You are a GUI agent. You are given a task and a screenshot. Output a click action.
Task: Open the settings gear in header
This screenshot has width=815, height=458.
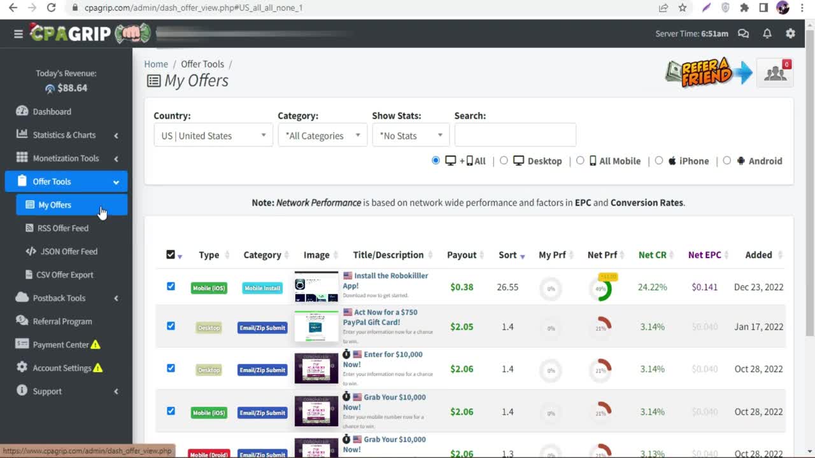[x=790, y=34]
